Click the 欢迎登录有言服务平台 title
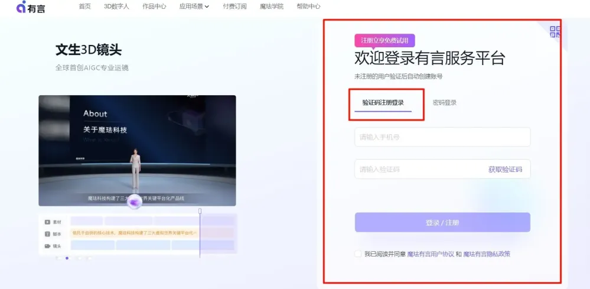This screenshot has height=289, width=590. pyautogui.click(x=430, y=59)
